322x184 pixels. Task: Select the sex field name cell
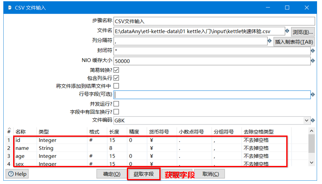click(x=25, y=164)
